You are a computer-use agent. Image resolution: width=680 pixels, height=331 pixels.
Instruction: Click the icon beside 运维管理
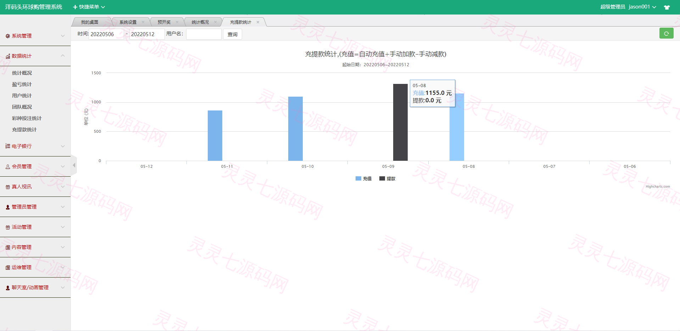pyautogui.click(x=8, y=267)
